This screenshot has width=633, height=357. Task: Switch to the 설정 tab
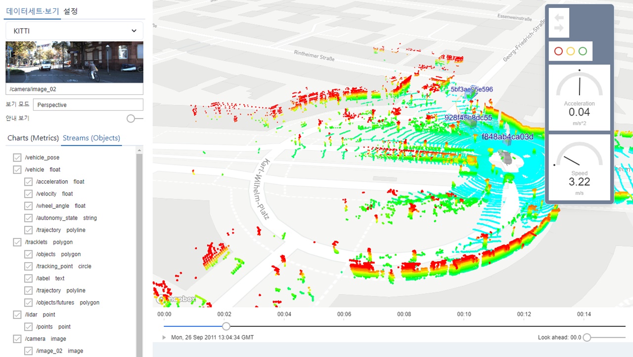tap(70, 11)
